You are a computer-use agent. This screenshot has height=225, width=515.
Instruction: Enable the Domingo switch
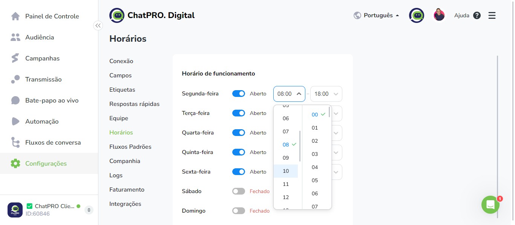[239, 211]
